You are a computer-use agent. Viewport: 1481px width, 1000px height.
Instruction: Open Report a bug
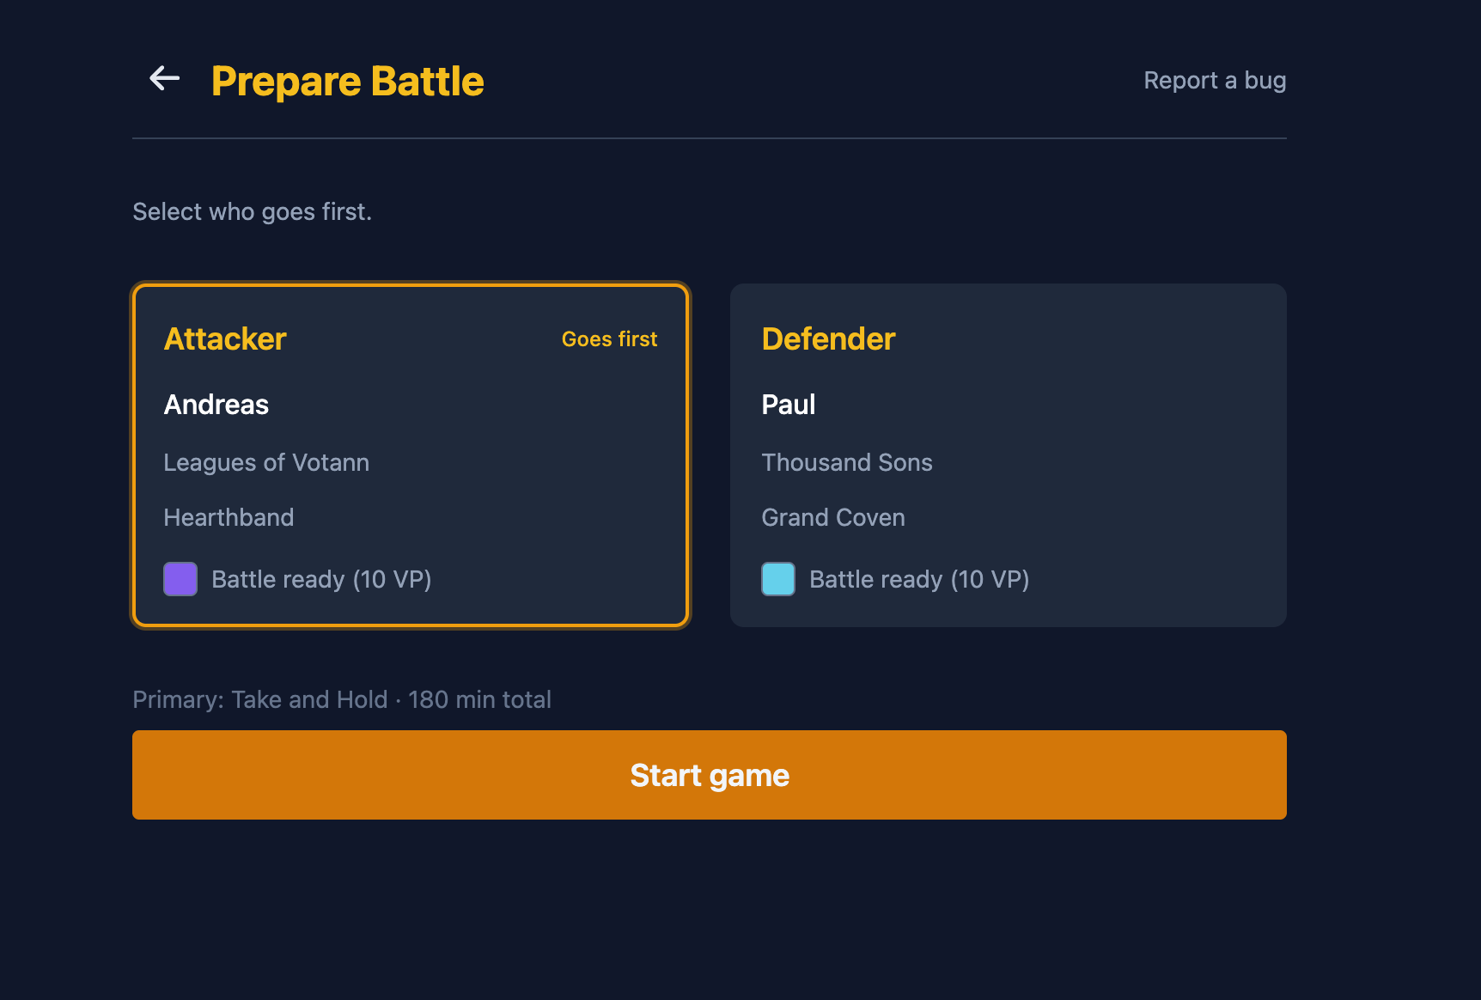[1215, 80]
